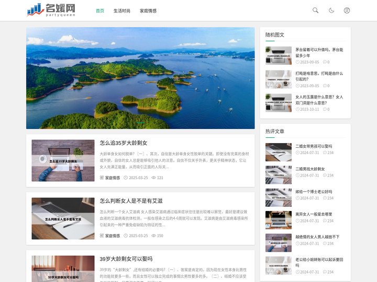The height and width of the screenshot is (282, 377).
Task: Click thumbnail beside 女人的玉露是什么意思
Action: click(279, 103)
